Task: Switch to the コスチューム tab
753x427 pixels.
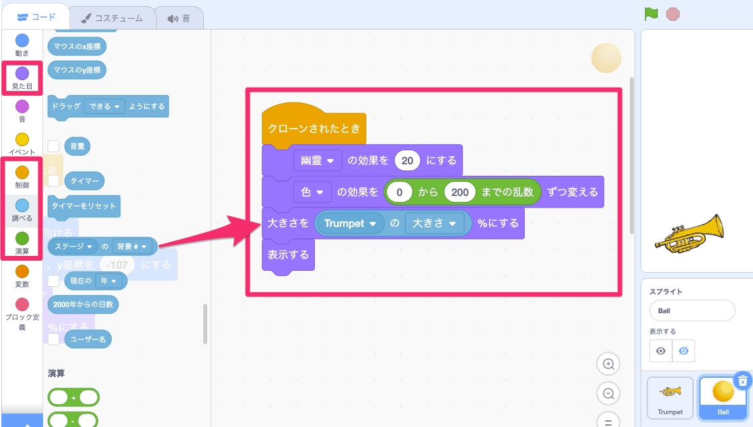Action: (x=112, y=18)
